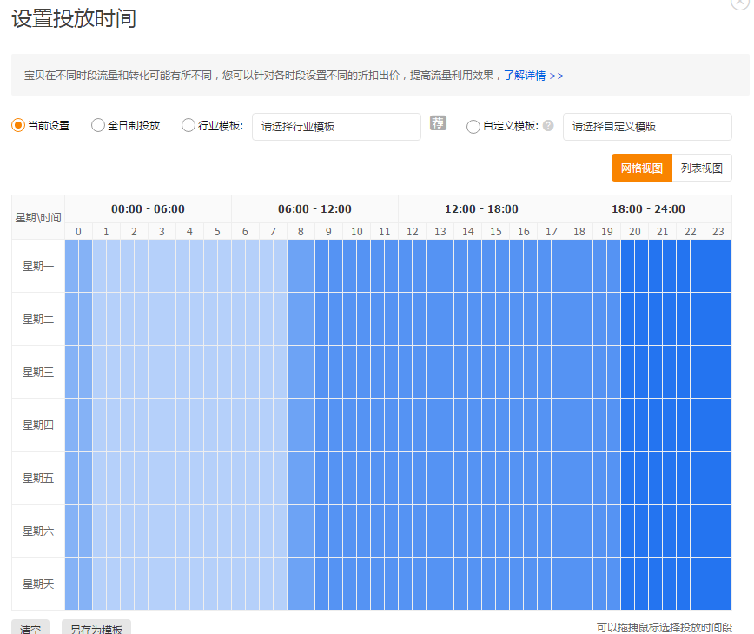This screenshot has height=634, width=754.
Task: Click the 星期一 hour 20 dark blue cell
Action: click(635, 266)
